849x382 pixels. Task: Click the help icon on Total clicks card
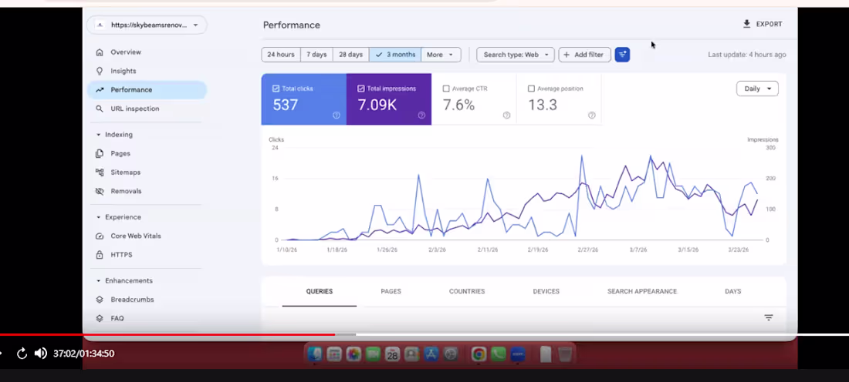coord(337,115)
